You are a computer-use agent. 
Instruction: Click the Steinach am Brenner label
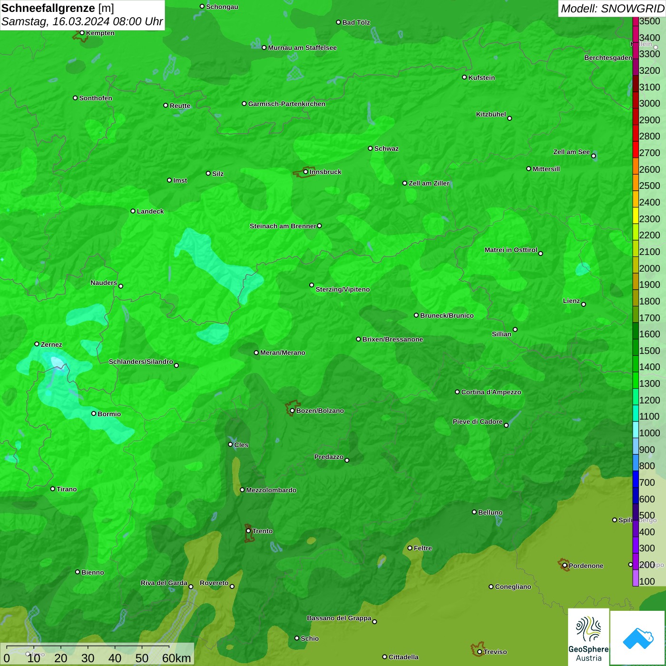click(x=283, y=226)
